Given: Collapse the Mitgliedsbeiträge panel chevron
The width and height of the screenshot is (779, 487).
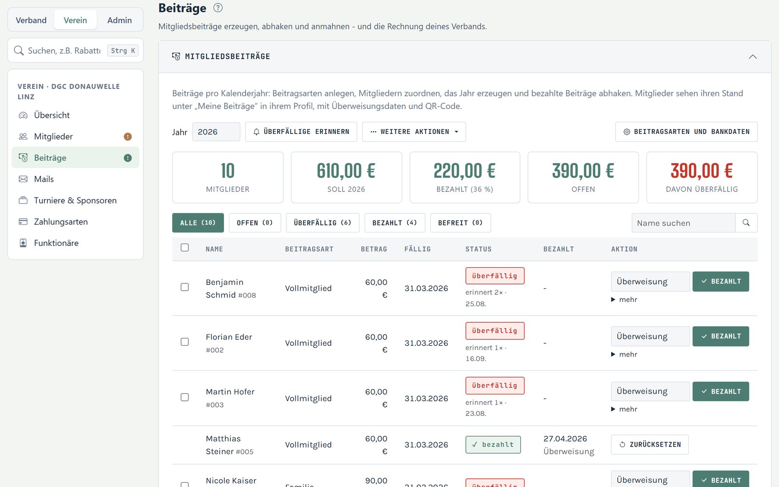Looking at the screenshot, I should [x=753, y=56].
